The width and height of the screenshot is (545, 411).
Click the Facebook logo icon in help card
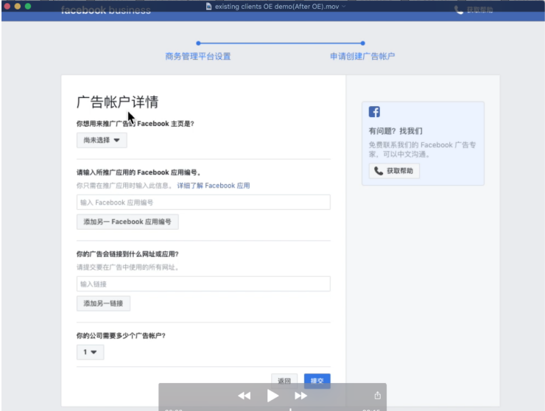(374, 112)
